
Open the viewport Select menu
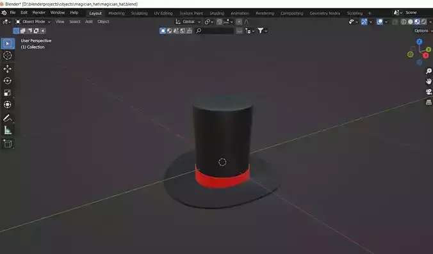pos(74,22)
